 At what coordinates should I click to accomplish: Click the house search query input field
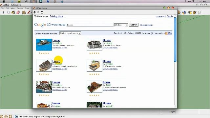[90, 25]
